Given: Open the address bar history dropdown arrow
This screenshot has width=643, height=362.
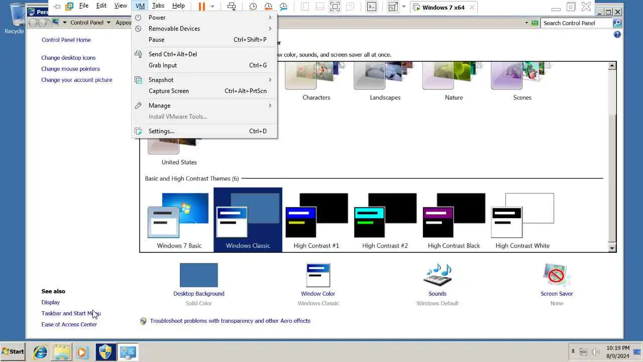Looking at the screenshot, I should pyautogui.click(x=526, y=23).
